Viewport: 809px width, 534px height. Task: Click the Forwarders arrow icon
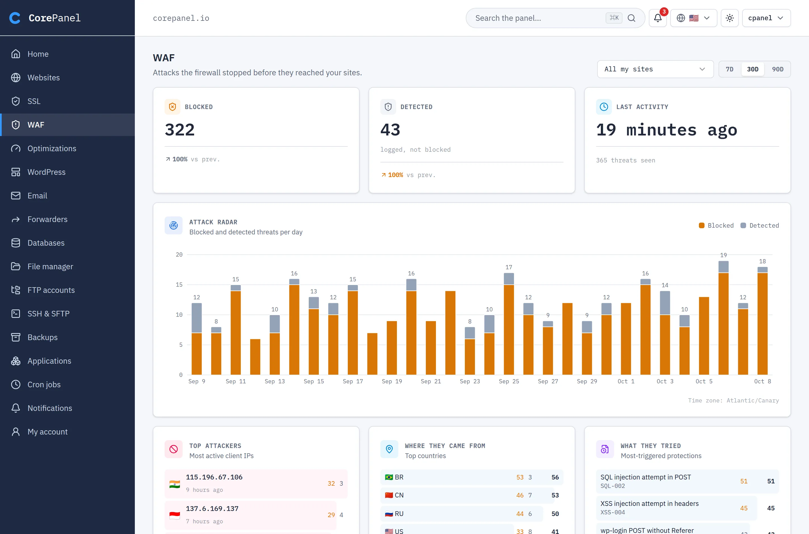[16, 219]
